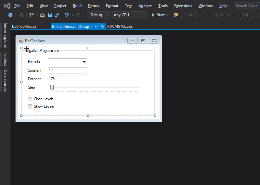Screen dimensions: 260x185
Task: Open the Window menu
Action: 206,6
